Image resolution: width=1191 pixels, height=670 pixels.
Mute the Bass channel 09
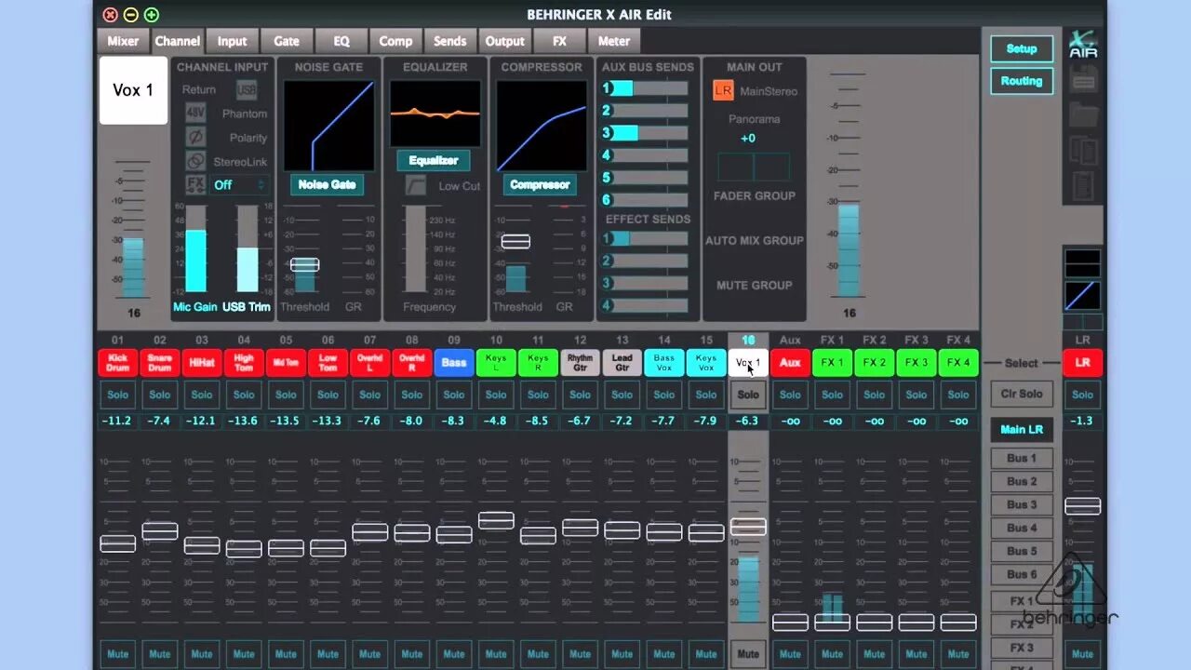click(454, 653)
